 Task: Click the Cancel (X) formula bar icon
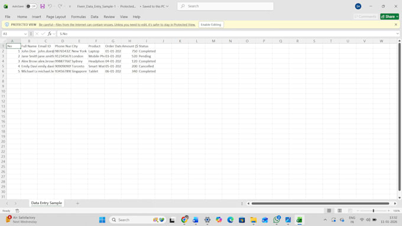37,34
